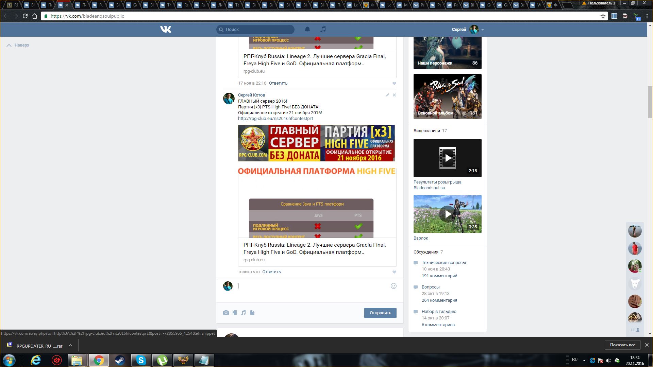Show hidden system tray icons
Viewport: 653px width, 367px height.
584,361
